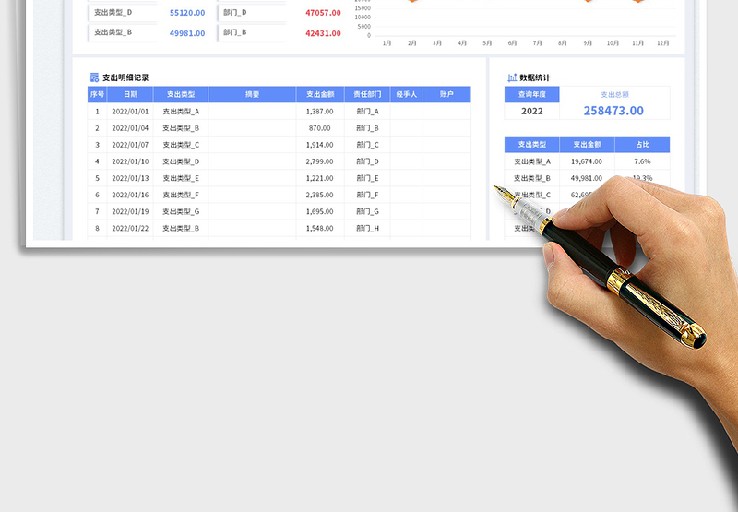The height and width of the screenshot is (512, 738).
Task: Select the 账户 column header
Action: pyautogui.click(x=446, y=95)
